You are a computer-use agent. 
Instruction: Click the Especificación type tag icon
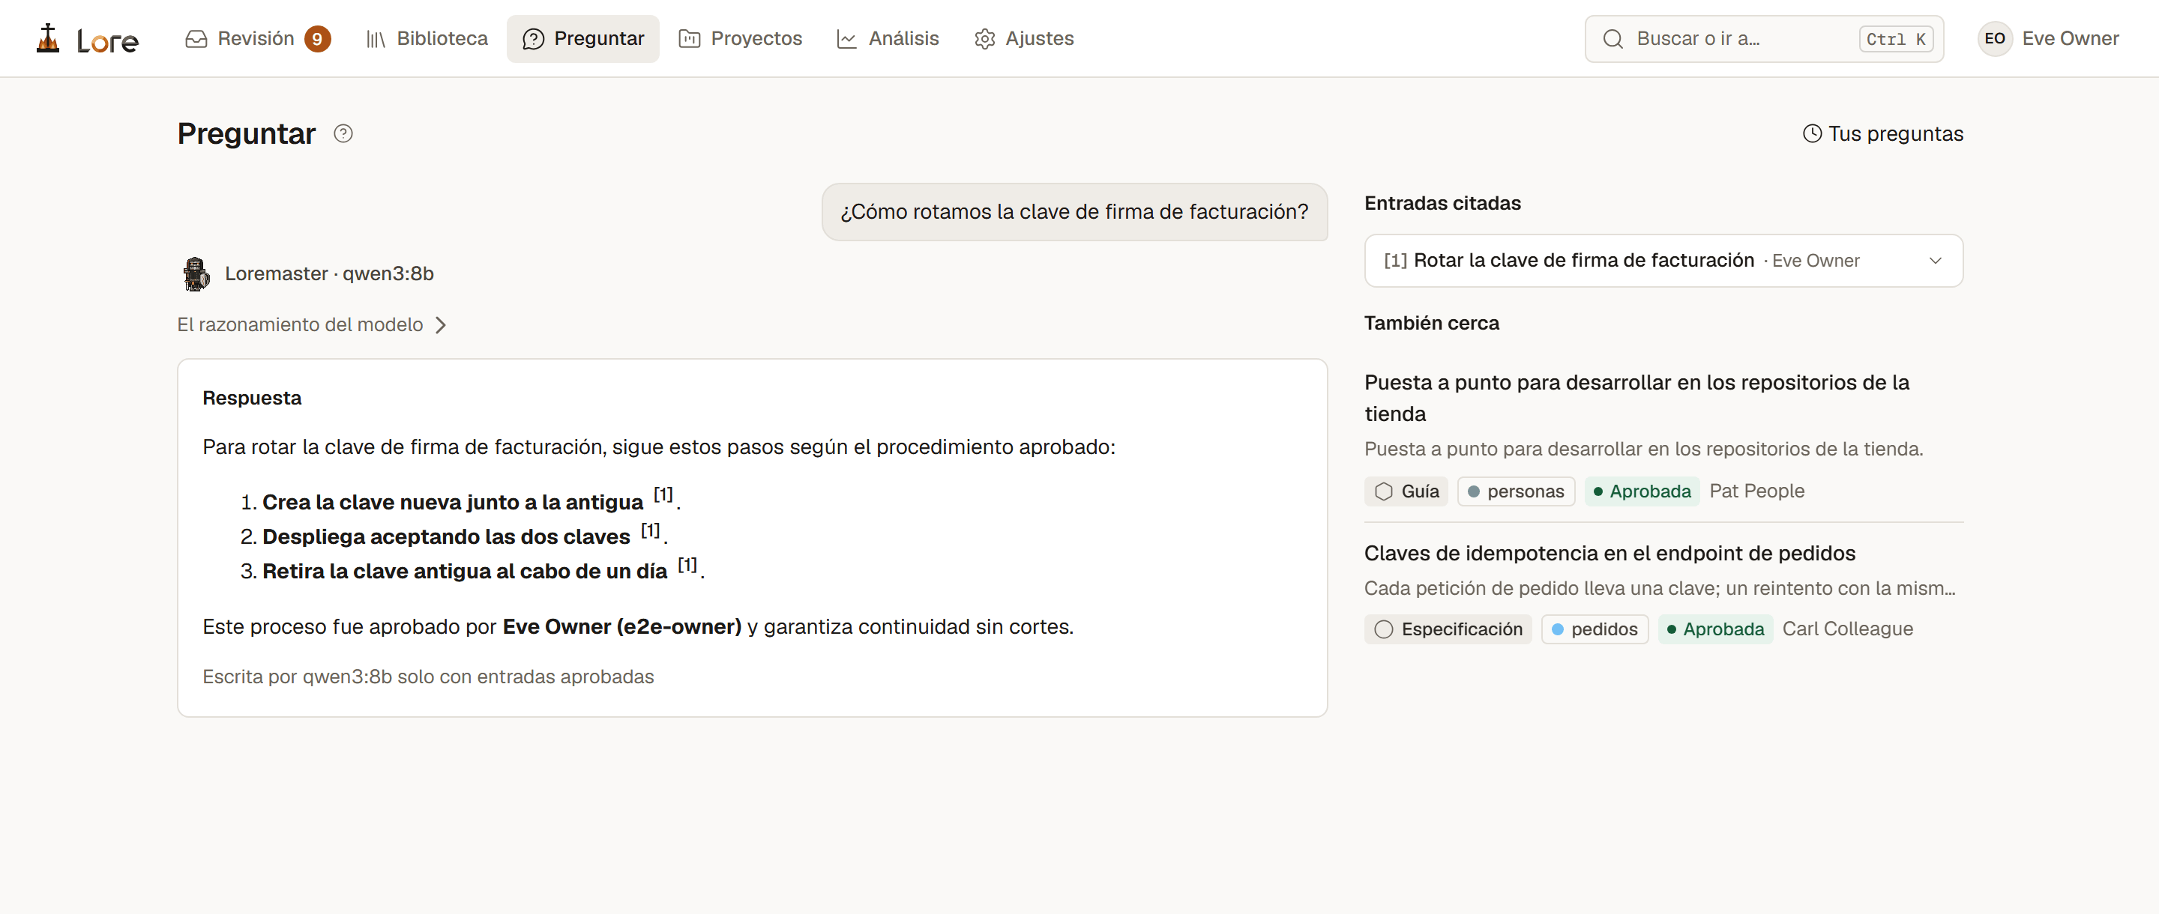(1384, 629)
